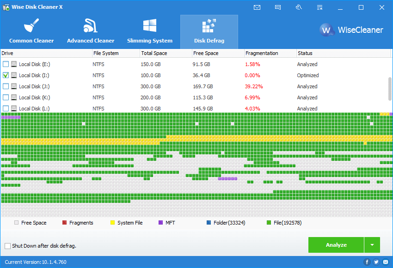The height and width of the screenshot is (268, 393).
Task: Click the 6.99% fragmentation value
Action: pyautogui.click(x=252, y=97)
